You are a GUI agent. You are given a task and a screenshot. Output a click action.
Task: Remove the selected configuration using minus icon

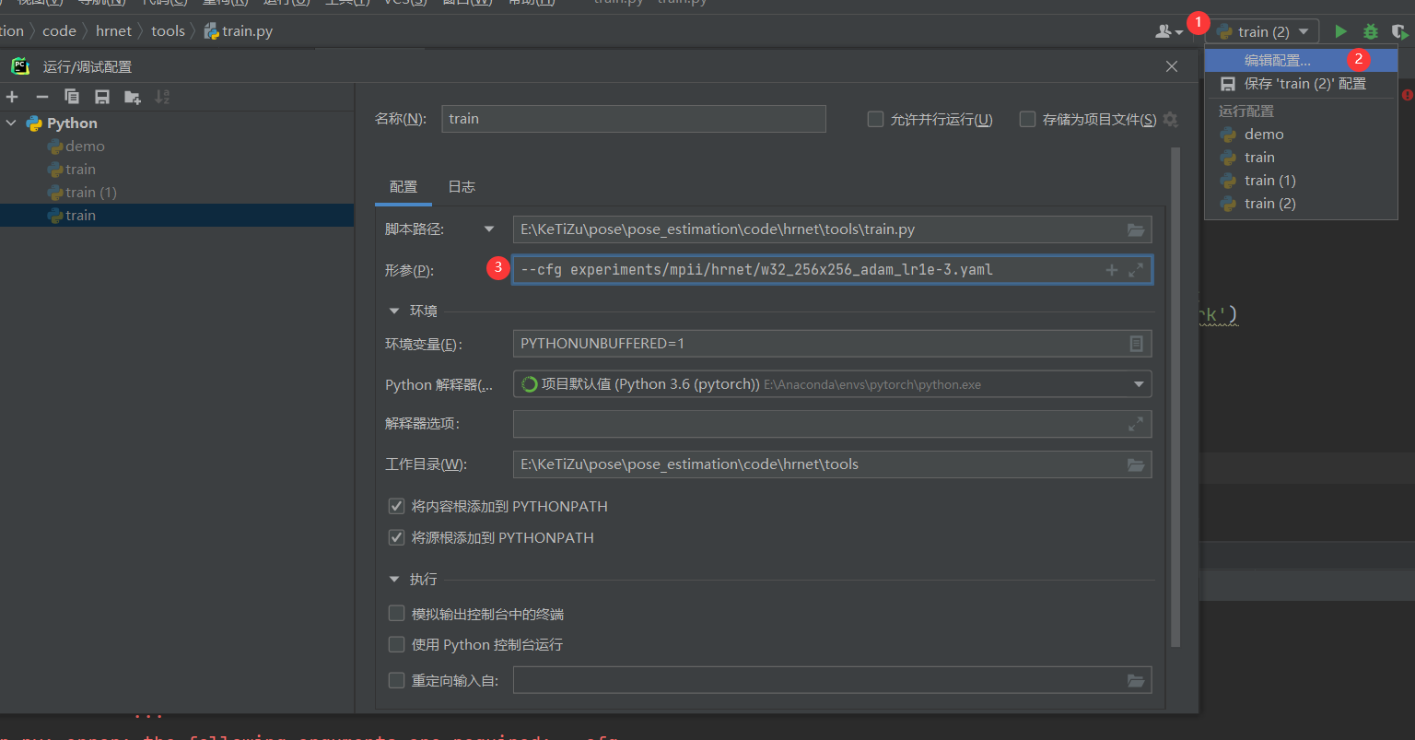click(x=41, y=96)
